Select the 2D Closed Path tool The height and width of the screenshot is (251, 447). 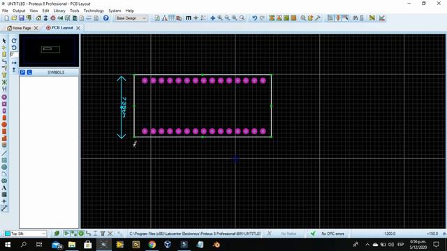(4, 181)
